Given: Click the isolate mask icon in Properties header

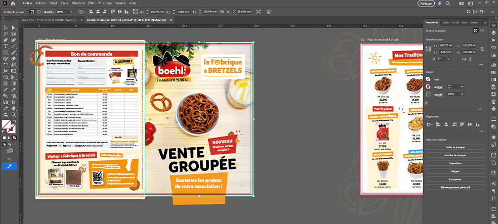Looking at the screenshot, I should coord(475,30).
